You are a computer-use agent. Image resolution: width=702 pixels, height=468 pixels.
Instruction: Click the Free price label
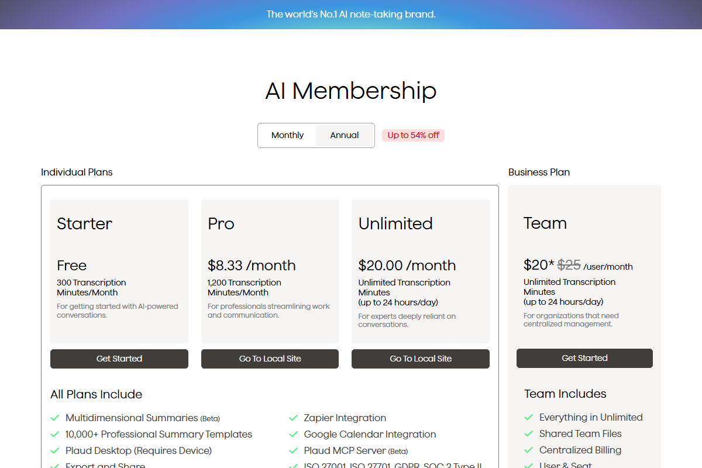point(71,265)
